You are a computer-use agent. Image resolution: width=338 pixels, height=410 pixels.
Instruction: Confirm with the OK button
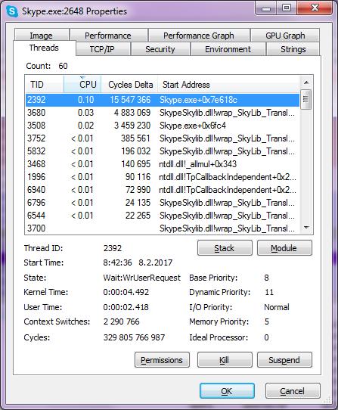227,391
